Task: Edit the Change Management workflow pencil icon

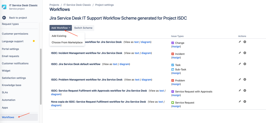Action: [x=240, y=42]
